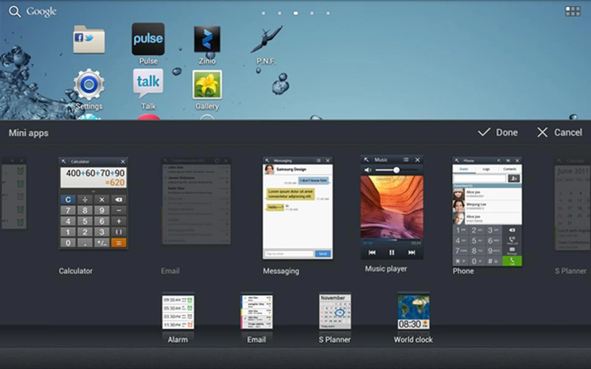Image resolution: width=591 pixels, height=369 pixels.
Task: Launch the Zinio app
Action: click(207, 39)
